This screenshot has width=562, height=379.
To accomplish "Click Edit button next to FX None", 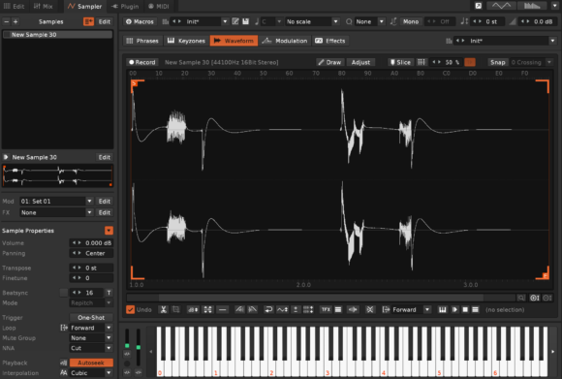I will click(x=105, y=212).
